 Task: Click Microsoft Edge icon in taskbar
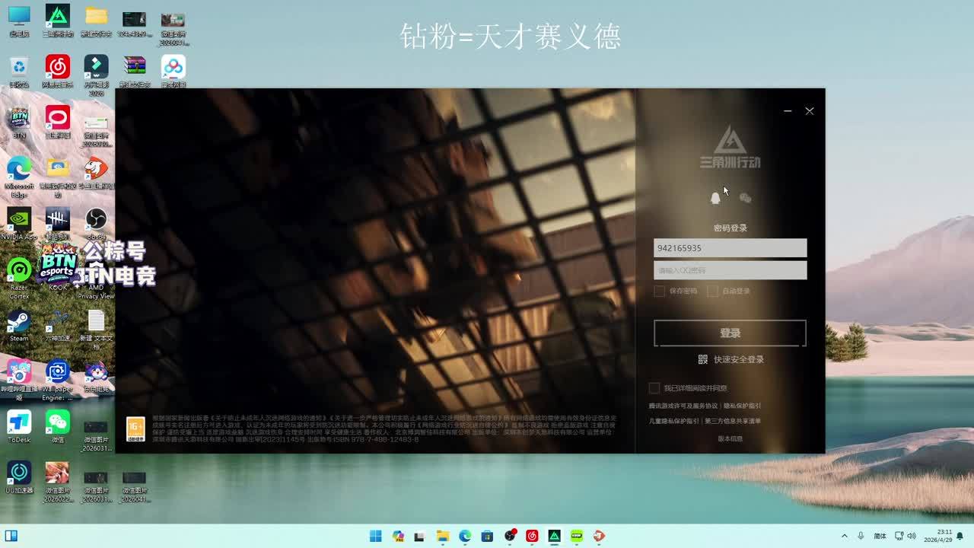click(x=465, y=536)
